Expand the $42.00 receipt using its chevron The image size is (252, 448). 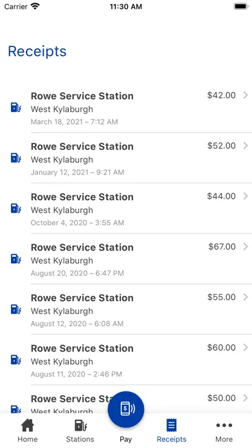(246, 95)
